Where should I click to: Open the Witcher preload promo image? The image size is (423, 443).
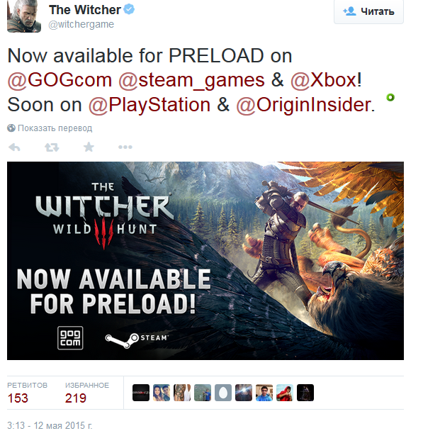pos(205,261)
